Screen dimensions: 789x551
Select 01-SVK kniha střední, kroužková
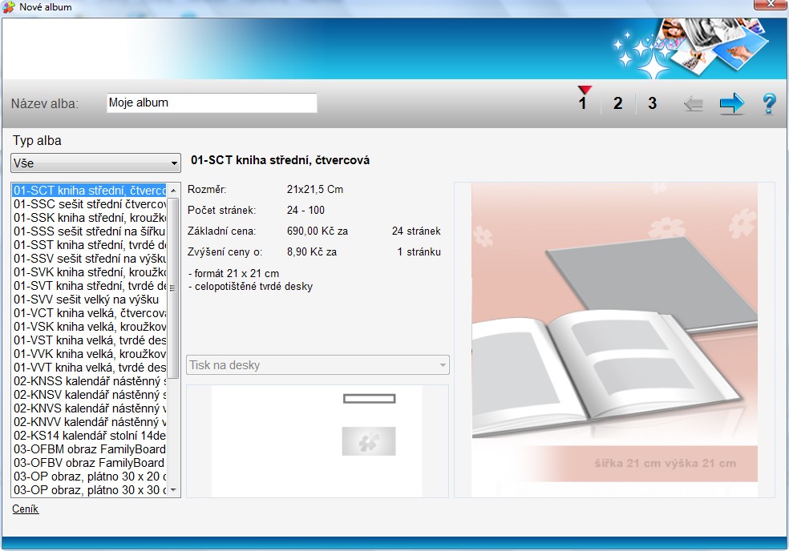[x=90, y=272]
